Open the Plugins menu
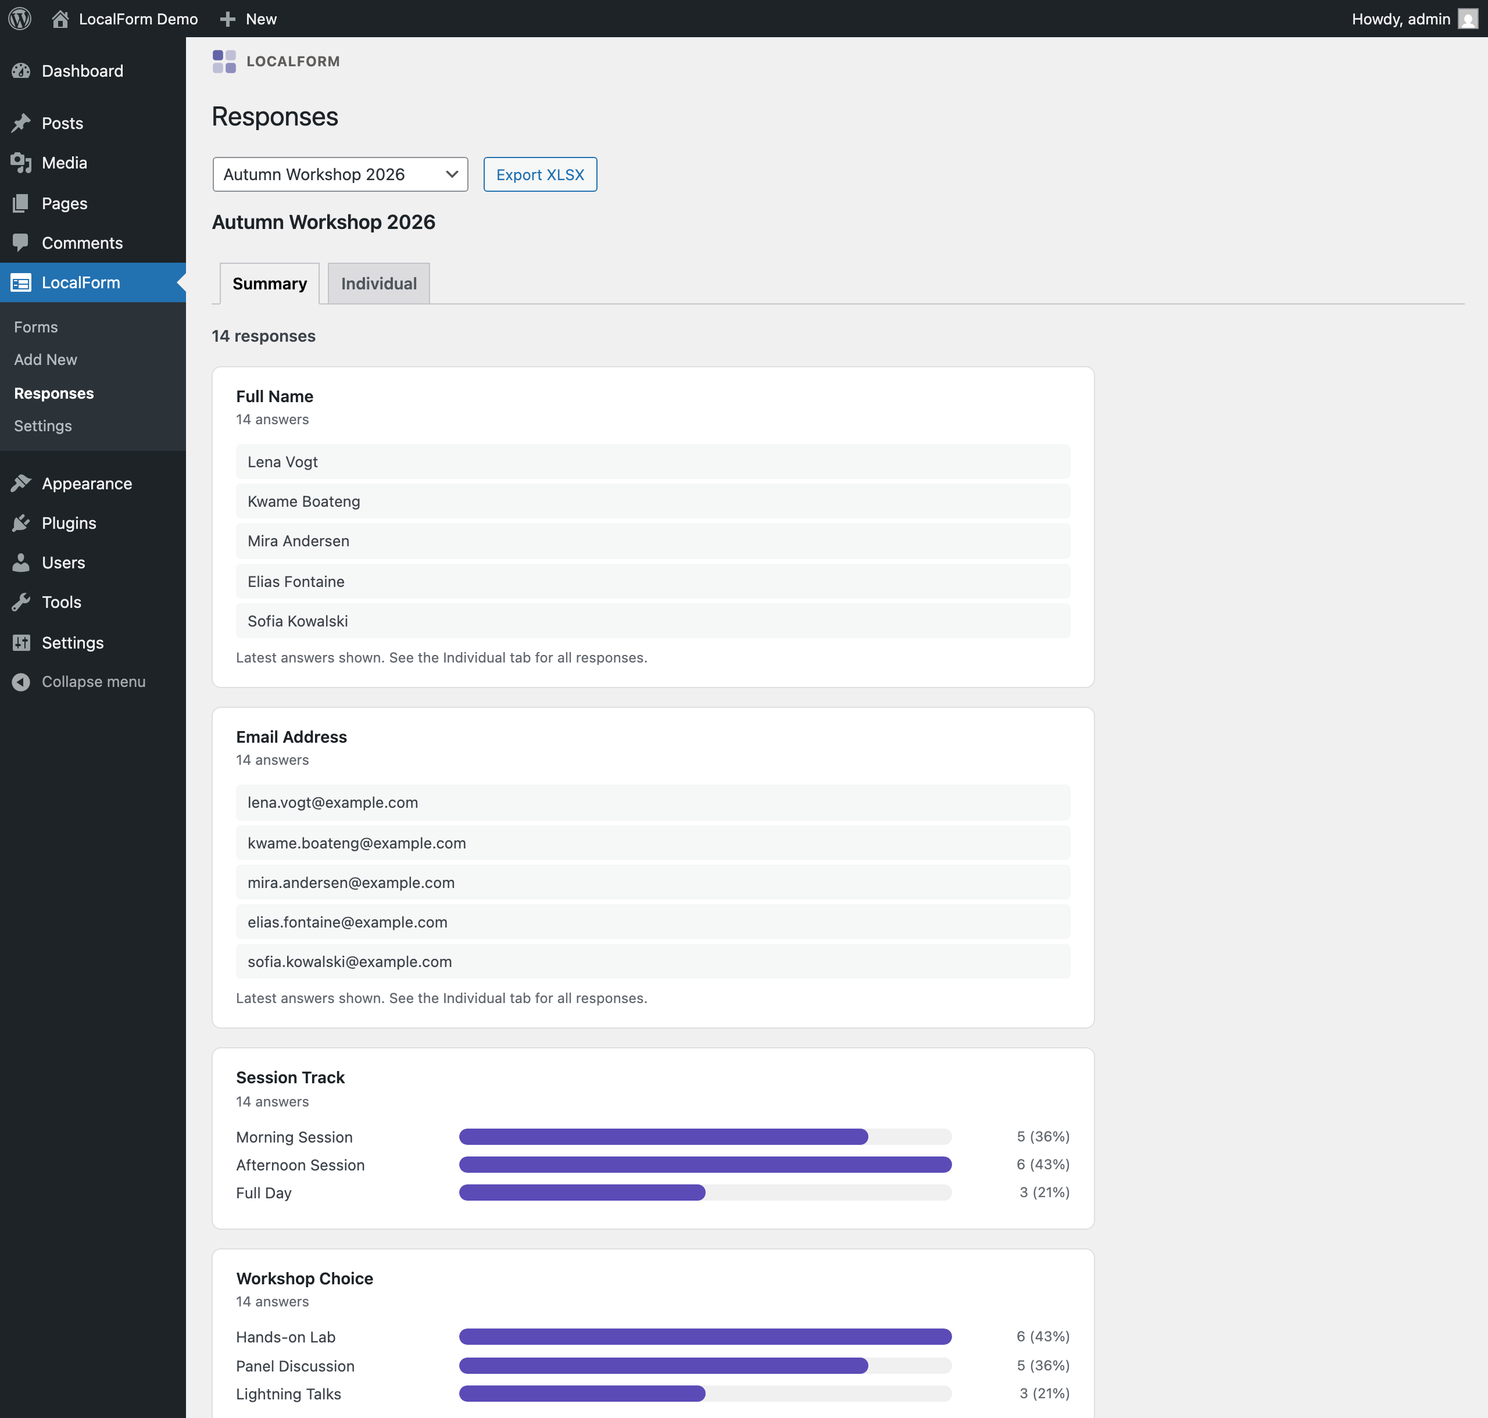The image size is (1488, 1418). [x=93, y=523]
